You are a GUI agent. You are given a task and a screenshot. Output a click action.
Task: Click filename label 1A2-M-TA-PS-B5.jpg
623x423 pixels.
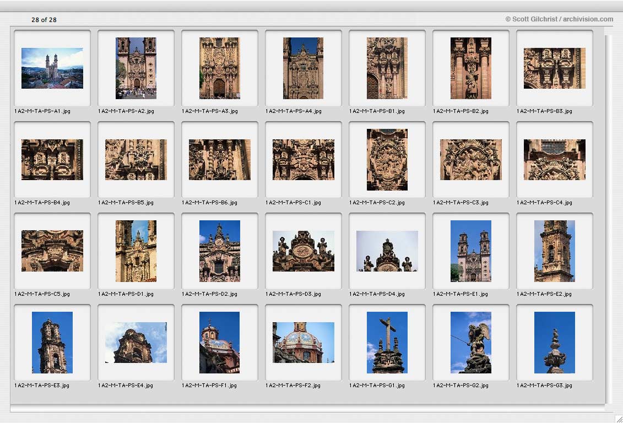(x=126, y=203)
